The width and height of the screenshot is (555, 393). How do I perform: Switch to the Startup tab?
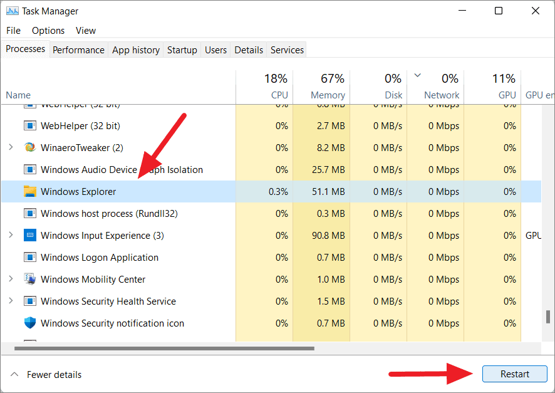click(182, 50)
